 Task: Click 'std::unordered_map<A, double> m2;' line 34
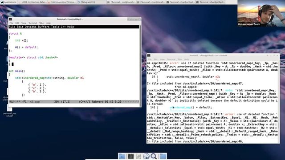tap(193, 77)
